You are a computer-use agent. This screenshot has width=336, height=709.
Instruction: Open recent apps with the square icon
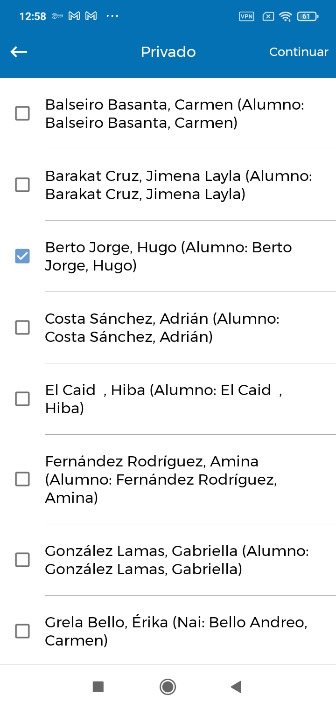coord(98,687)
